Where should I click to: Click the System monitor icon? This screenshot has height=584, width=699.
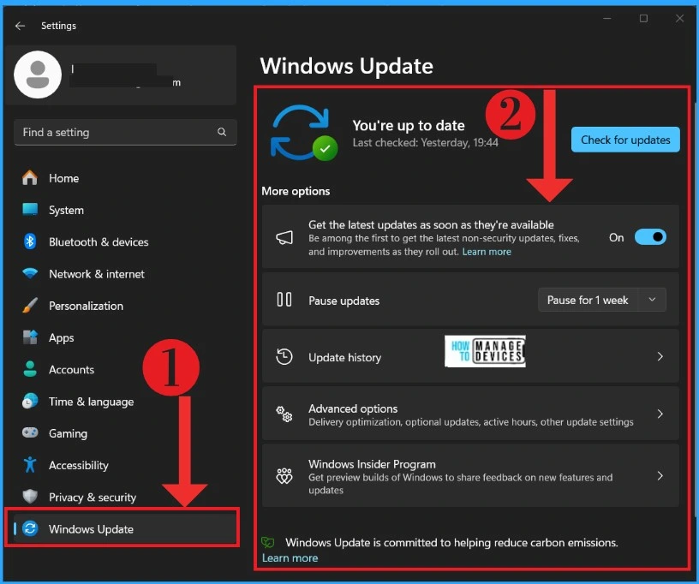click(30, 210)
